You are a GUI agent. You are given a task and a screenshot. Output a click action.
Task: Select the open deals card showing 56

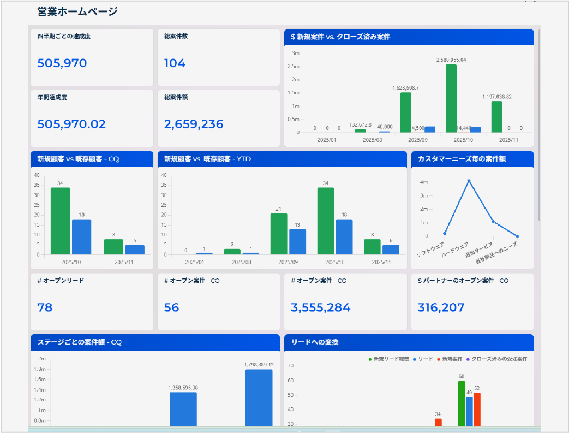(x=218, y=301)
